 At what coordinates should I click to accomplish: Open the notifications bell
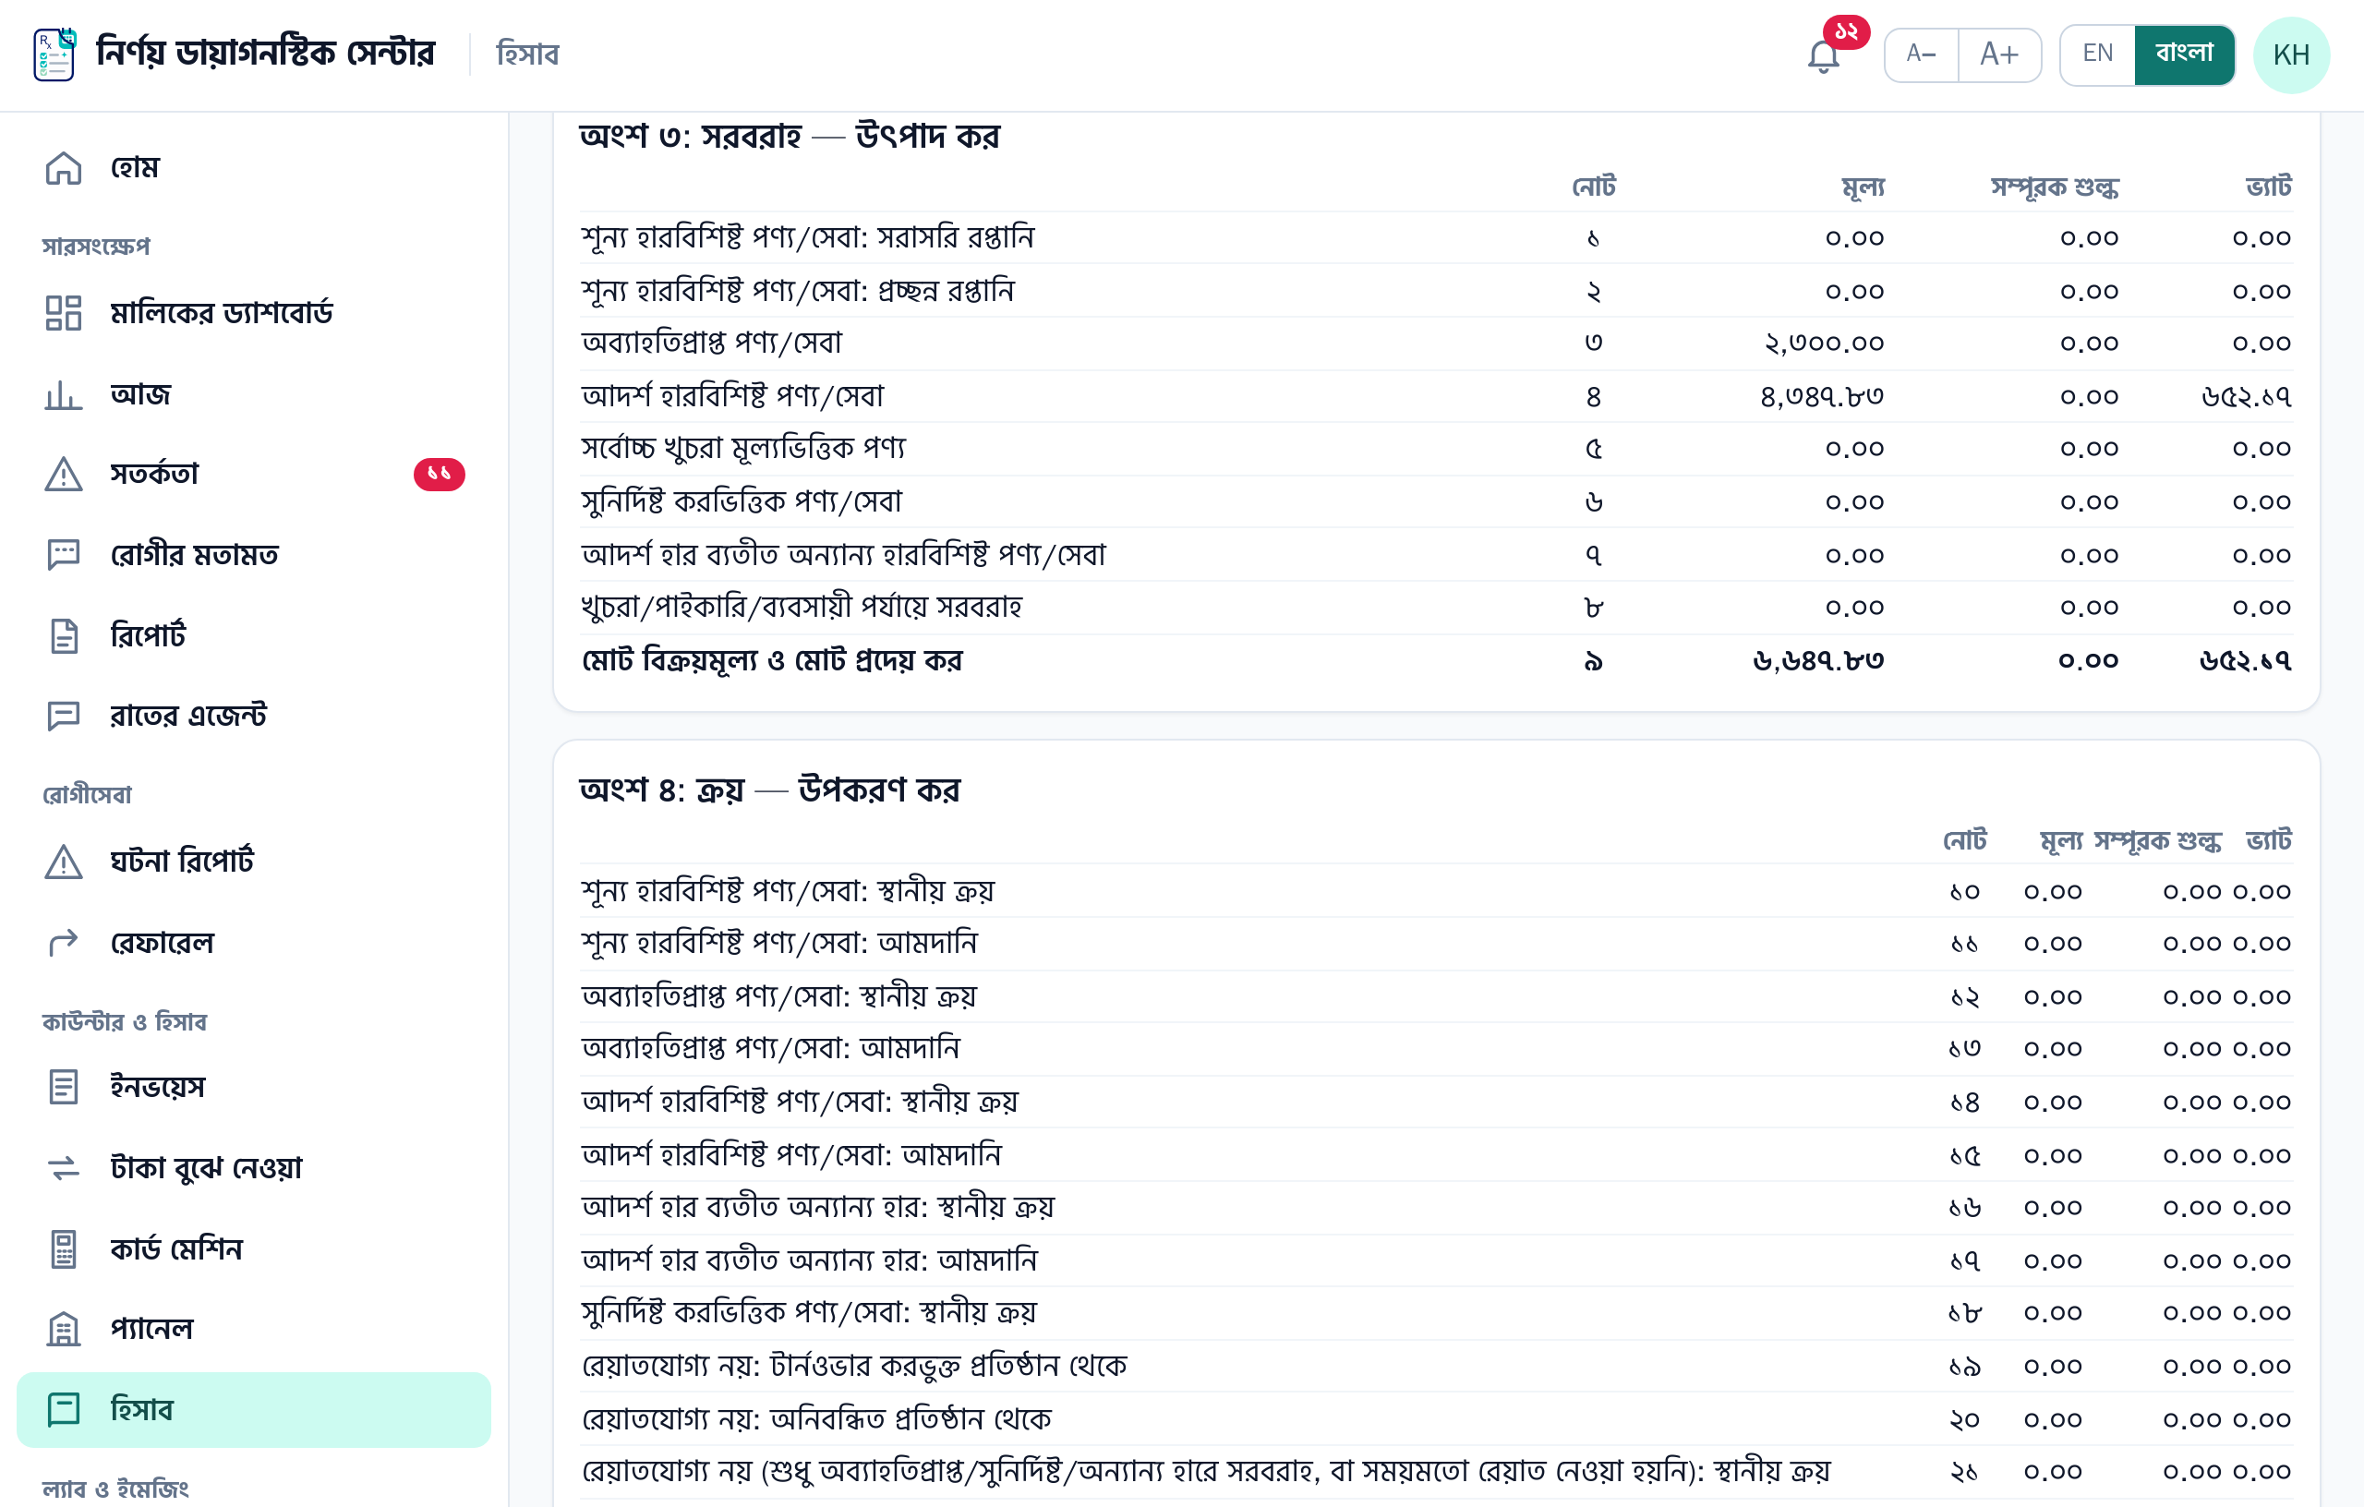click(1823, 56)
